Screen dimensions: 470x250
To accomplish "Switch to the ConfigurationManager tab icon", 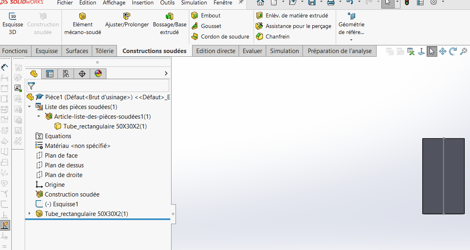I will click(x=66, y=74).
